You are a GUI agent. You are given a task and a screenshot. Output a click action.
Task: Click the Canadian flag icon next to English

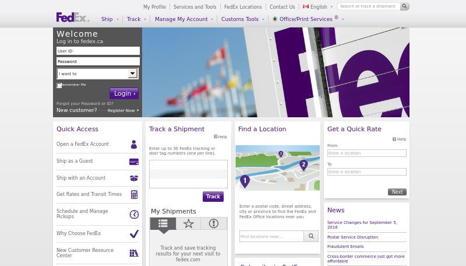tap(305, 6)
